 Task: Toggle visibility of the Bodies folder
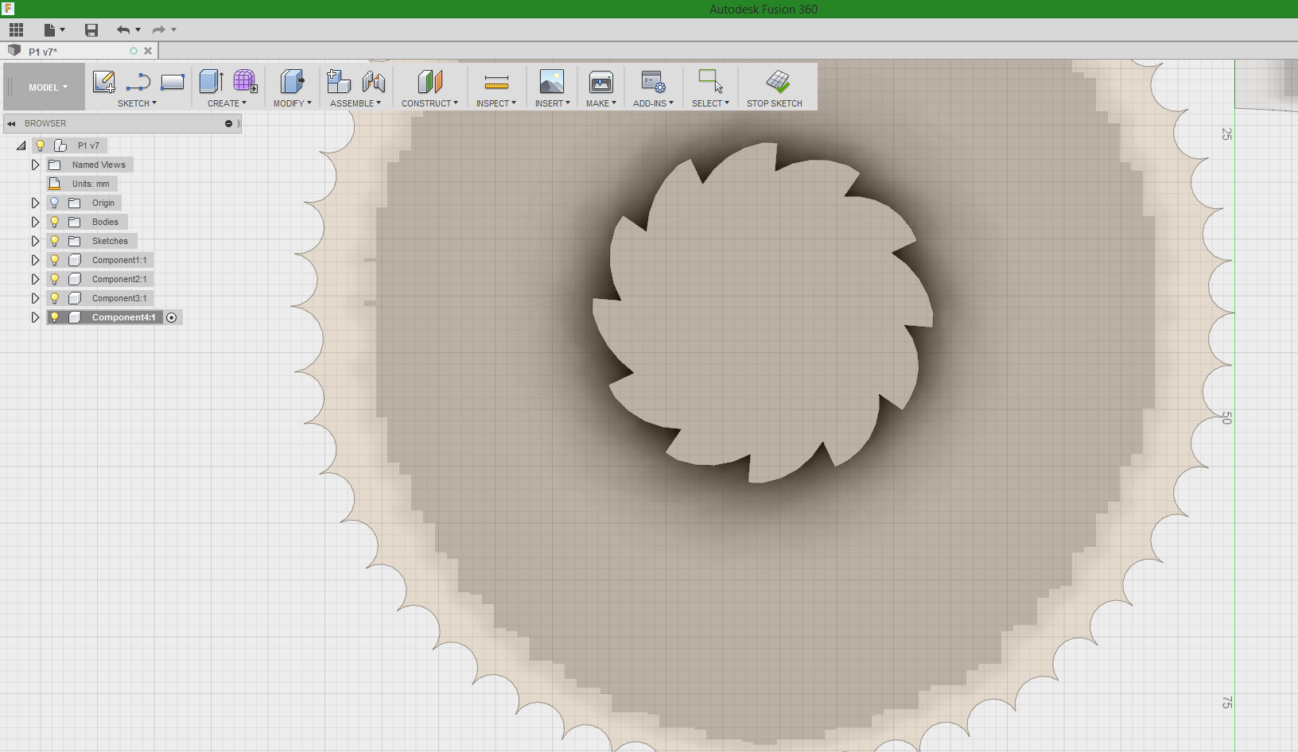pos(55,222)
